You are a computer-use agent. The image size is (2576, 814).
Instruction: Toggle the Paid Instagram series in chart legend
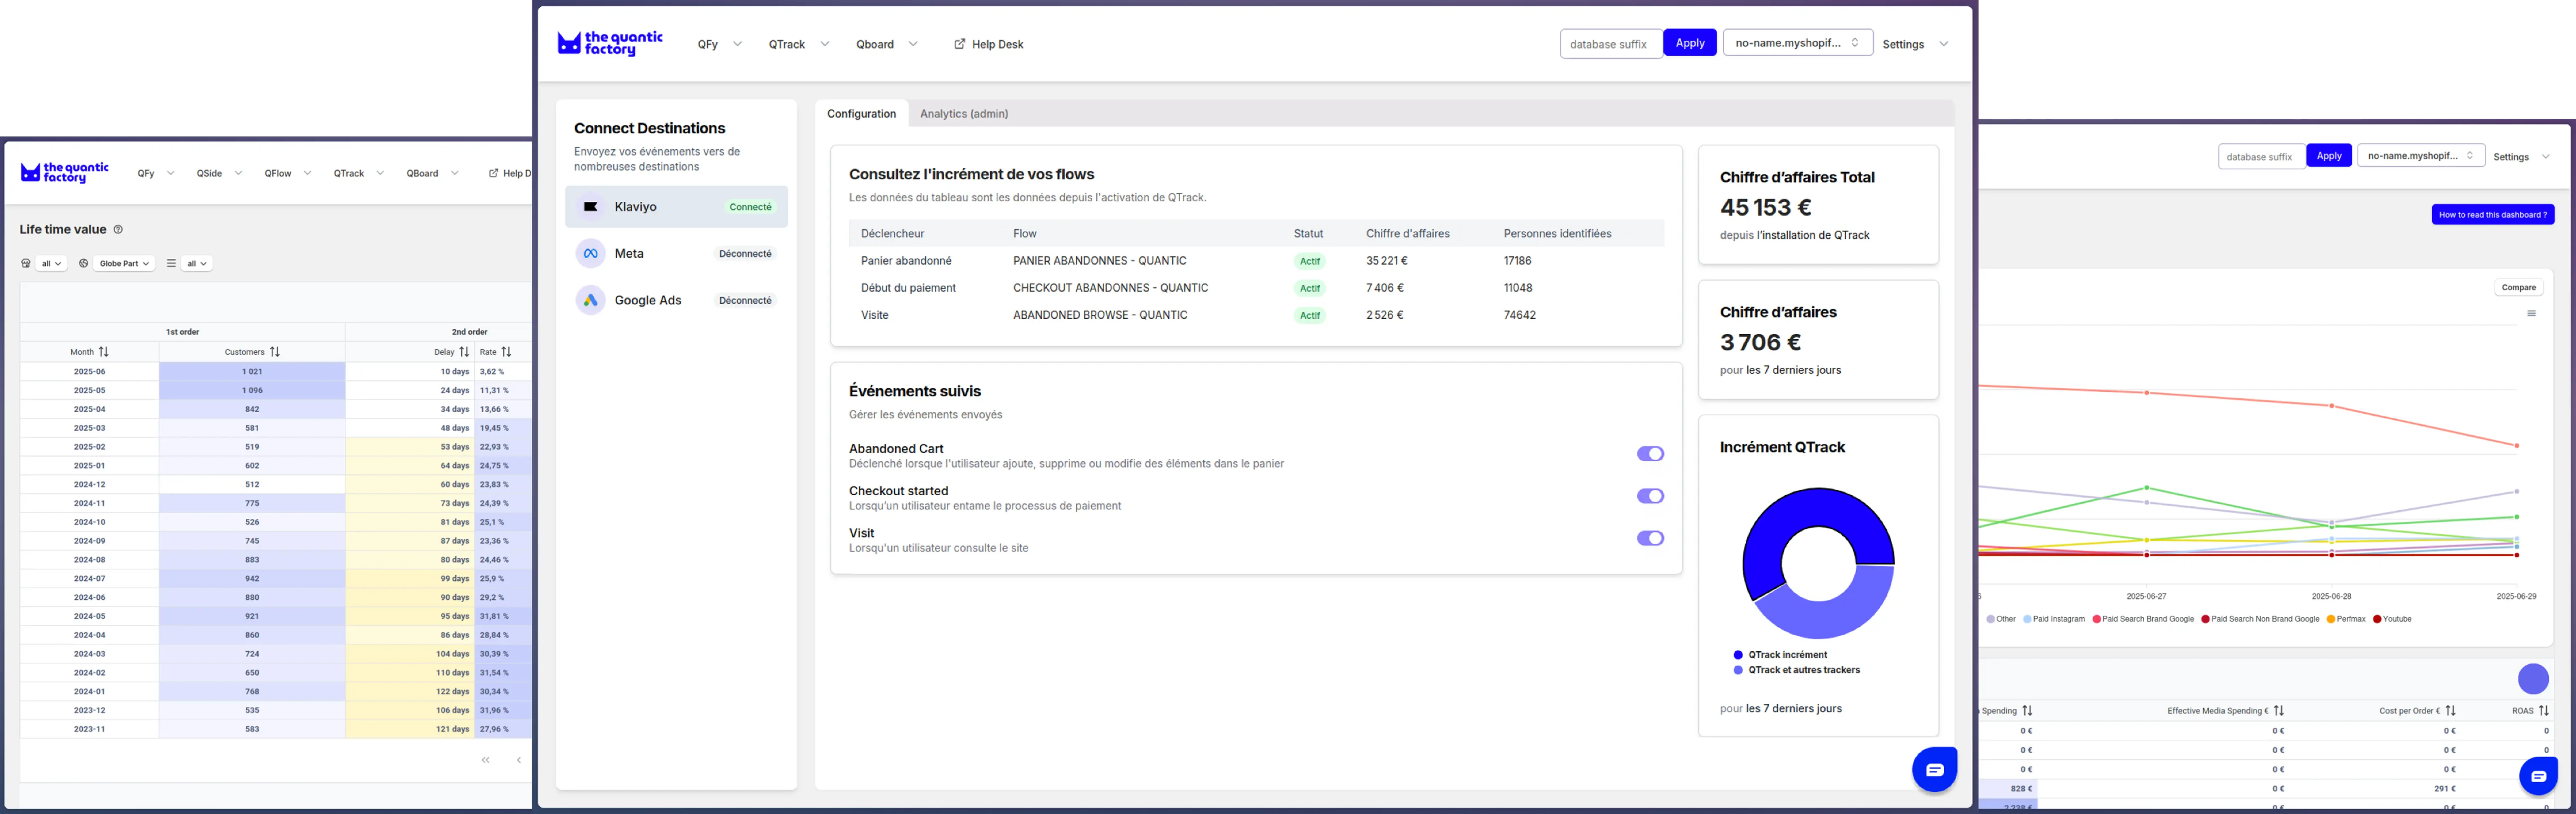click(x=2054, y=619)
